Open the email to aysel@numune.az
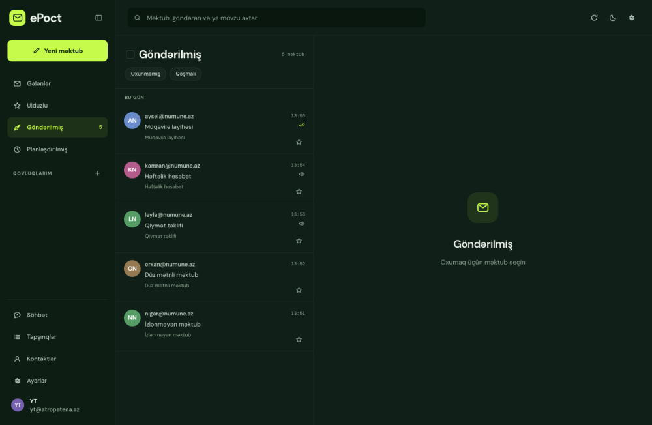The height and width of the screenshot is (425, 652). point(215,129)
